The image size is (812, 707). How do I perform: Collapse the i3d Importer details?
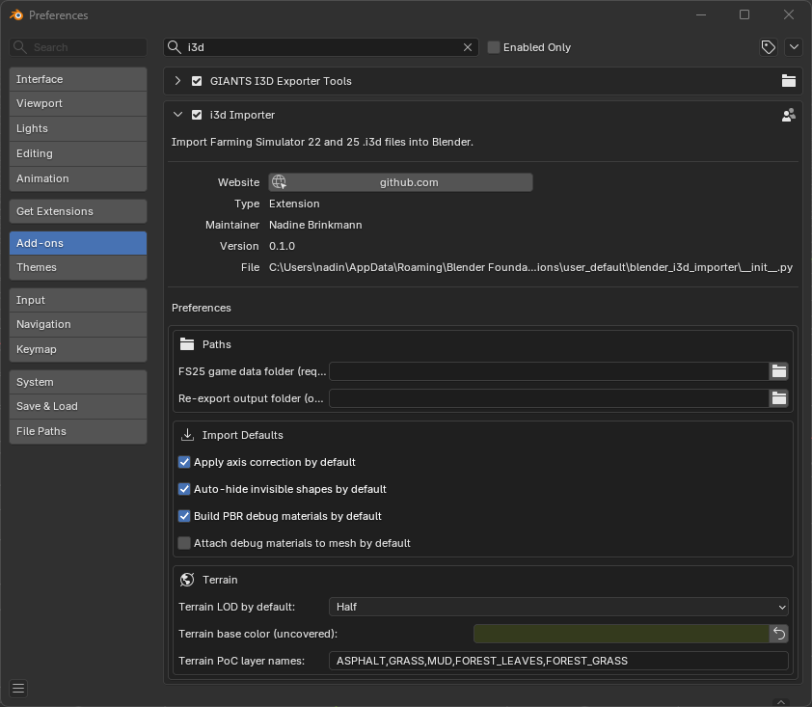pyautogui.click(x=177, y=115)
